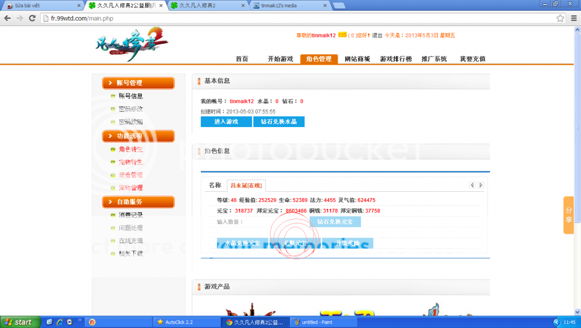This screenshot has width=581, height=328.
Task: Open 账号信息 in the sidebar
Action: pos(130,96)
